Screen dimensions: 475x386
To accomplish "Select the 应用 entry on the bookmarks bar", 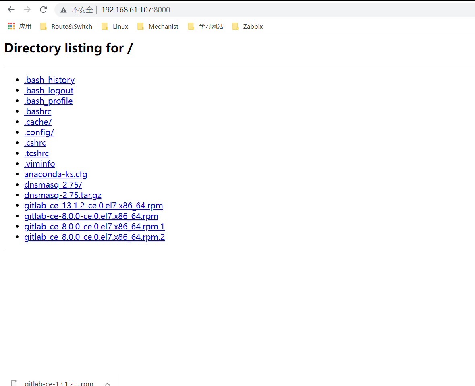I will [25, 26].
